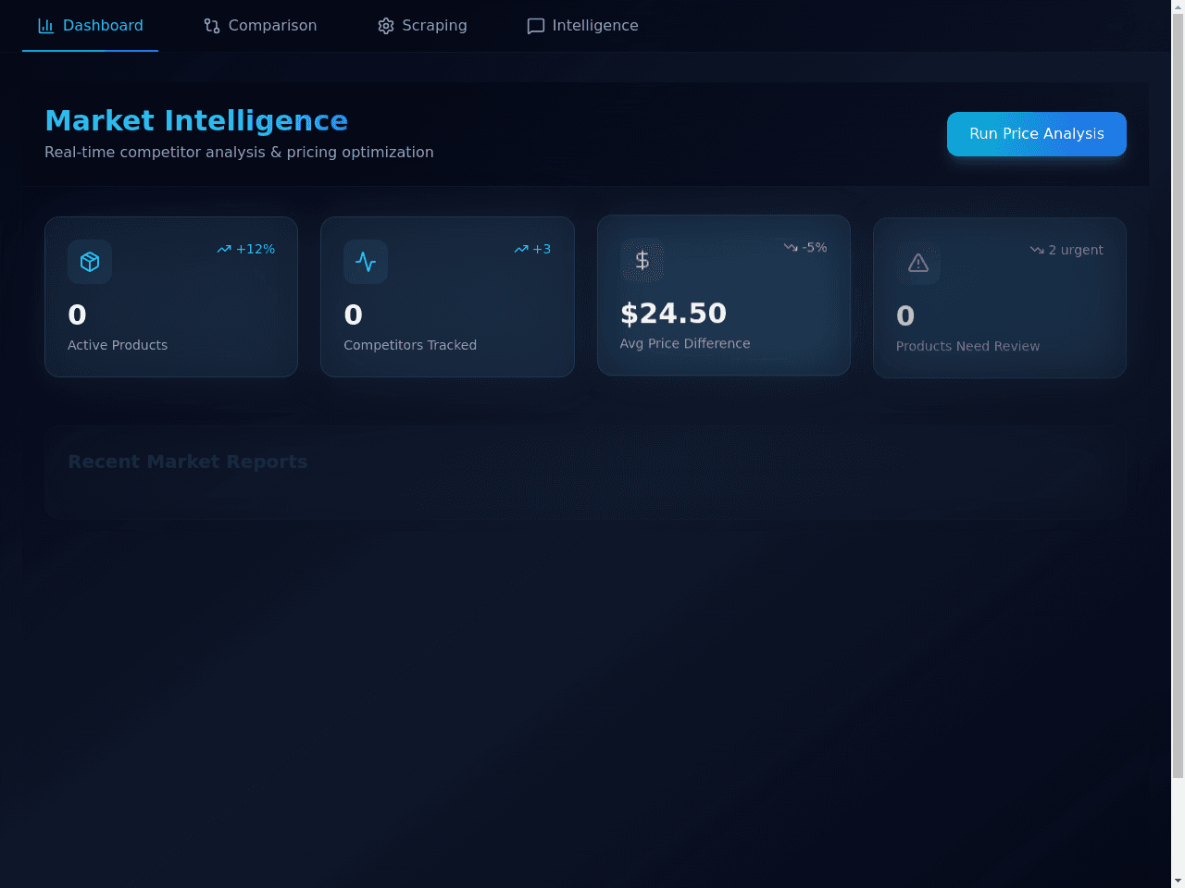
Task: Click the Comparison branch icon
Action: tap(212, 26)
